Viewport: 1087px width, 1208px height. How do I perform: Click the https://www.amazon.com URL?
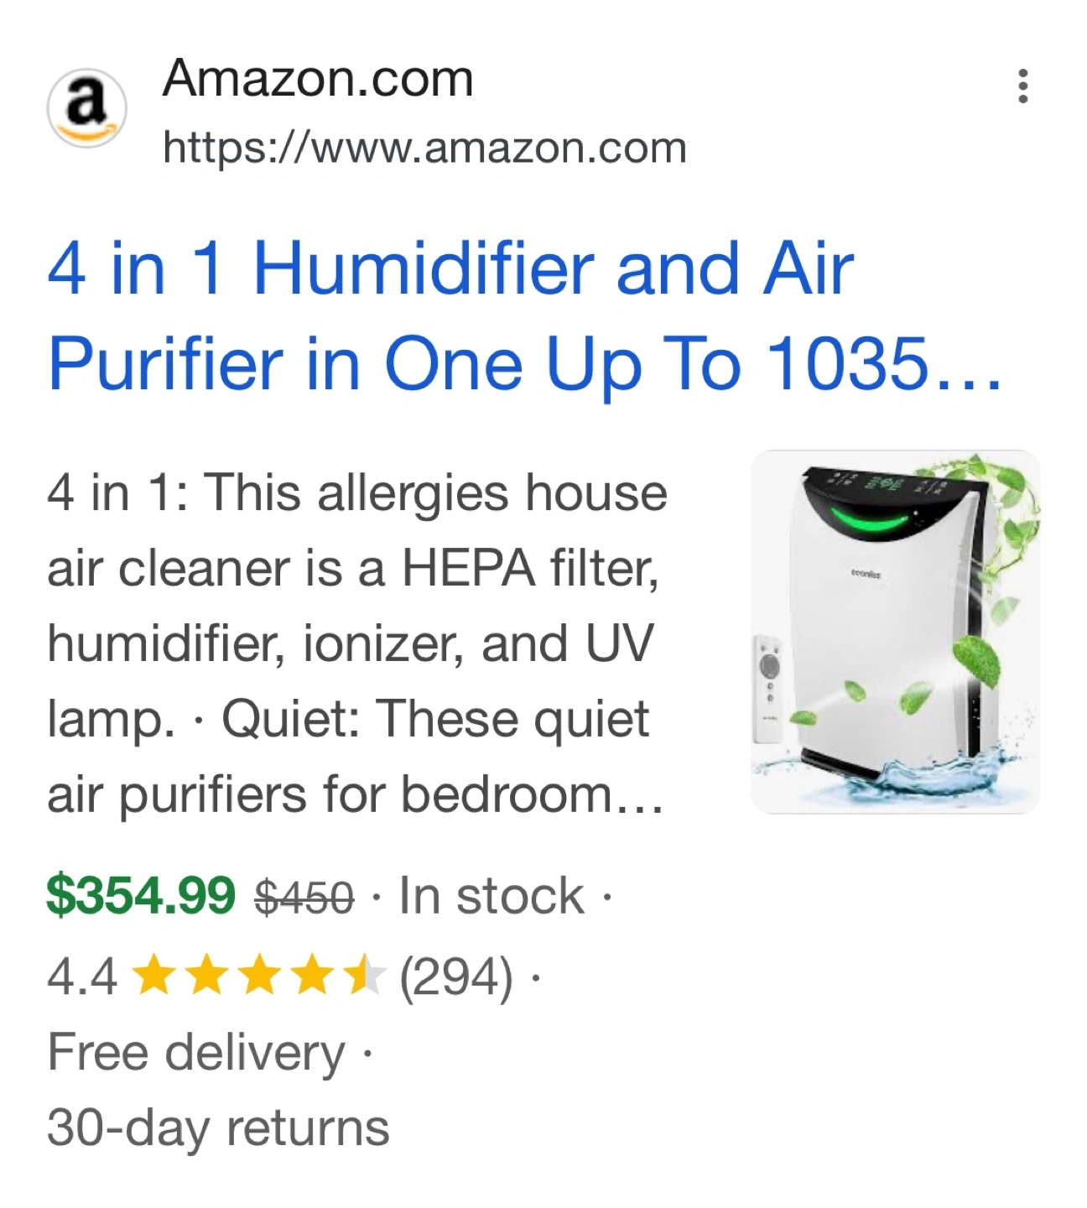pos(424,148)
